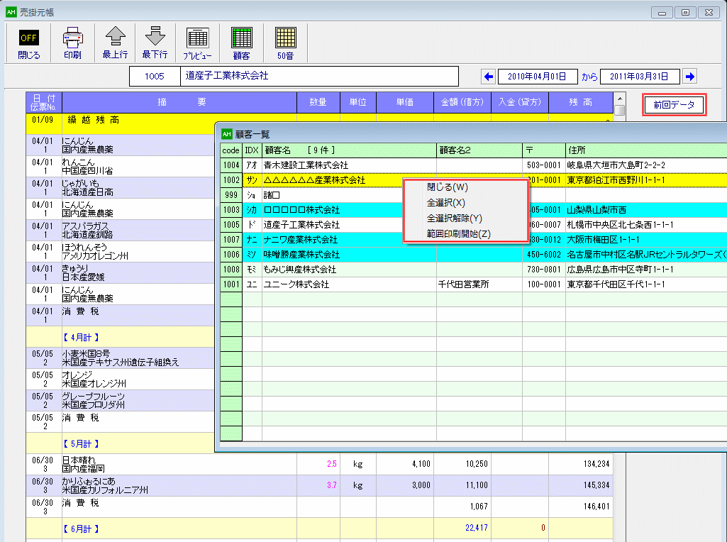The width and height of the screenshot is (727, 542).
Task: Click the 前回データ button
Action: 674,105
